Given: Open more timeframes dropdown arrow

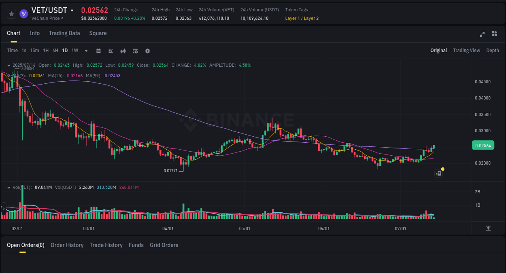Looking at the screenshot, I should [x=86, y=51].
